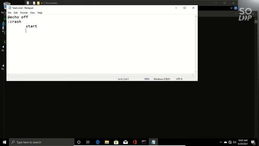This screenshot has width=259, height=146.
Task: Click the OneDrive cloud tray icon
Action: [x=225, y=142]
